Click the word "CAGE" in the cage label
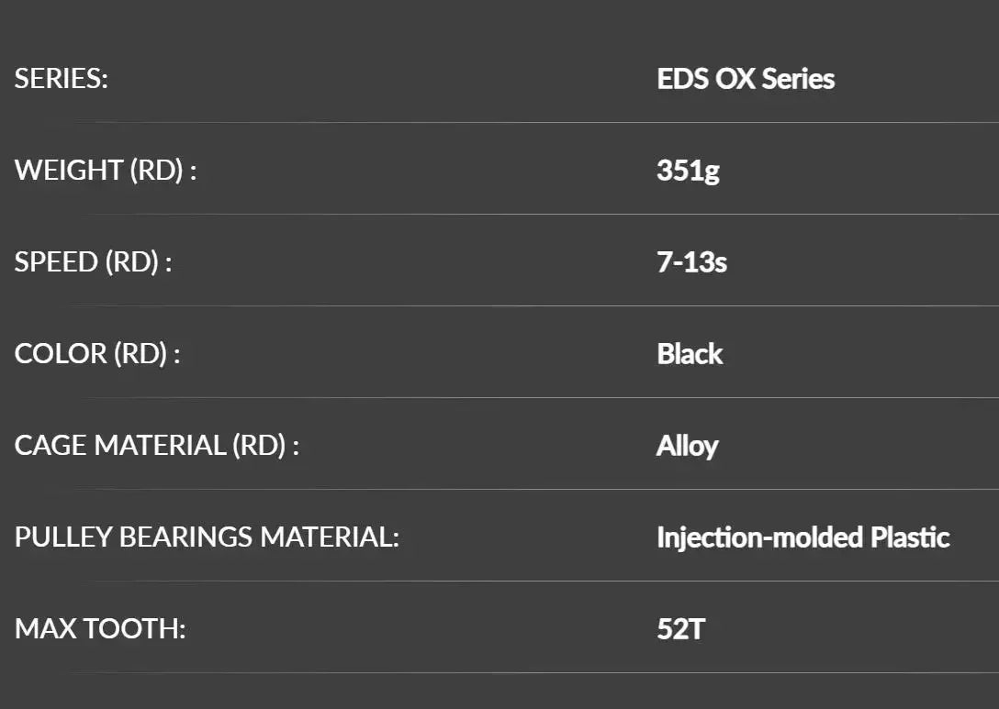 [x=51, y=446]
